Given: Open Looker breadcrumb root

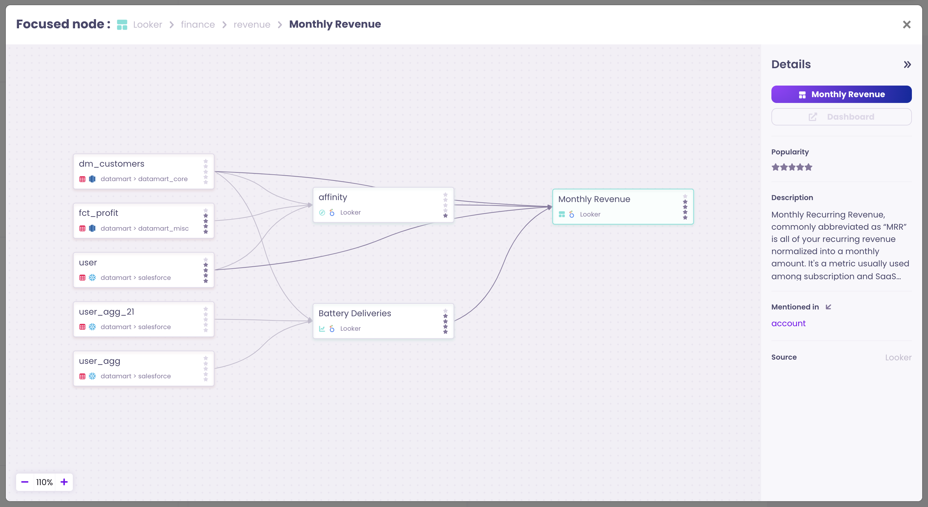Looking at the screenshot, I should tap(147, 24).
